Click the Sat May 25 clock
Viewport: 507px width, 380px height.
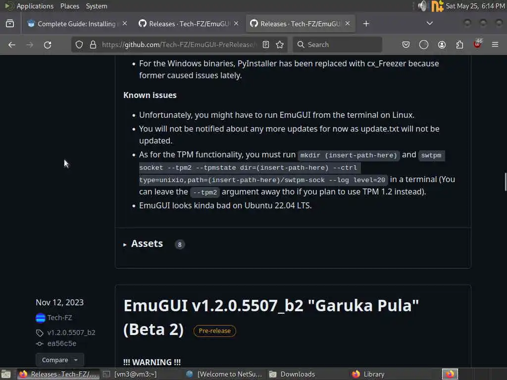point(475,6)
